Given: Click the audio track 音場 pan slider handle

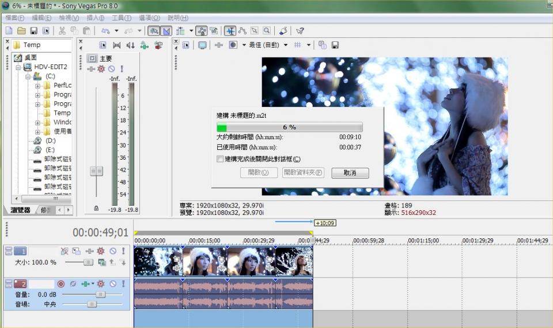Looking at the screenshot, I should [92, 304].
